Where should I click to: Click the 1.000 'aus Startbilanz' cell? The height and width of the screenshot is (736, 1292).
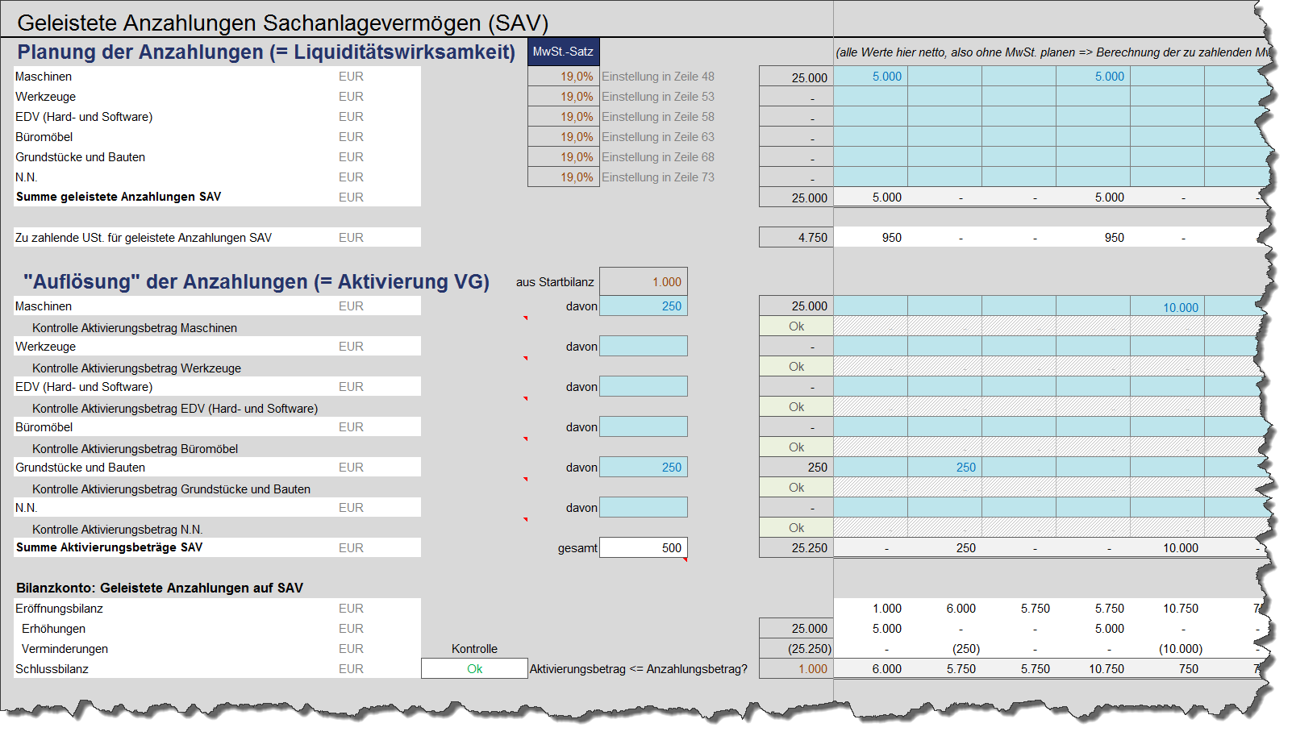tap(644, 282)
